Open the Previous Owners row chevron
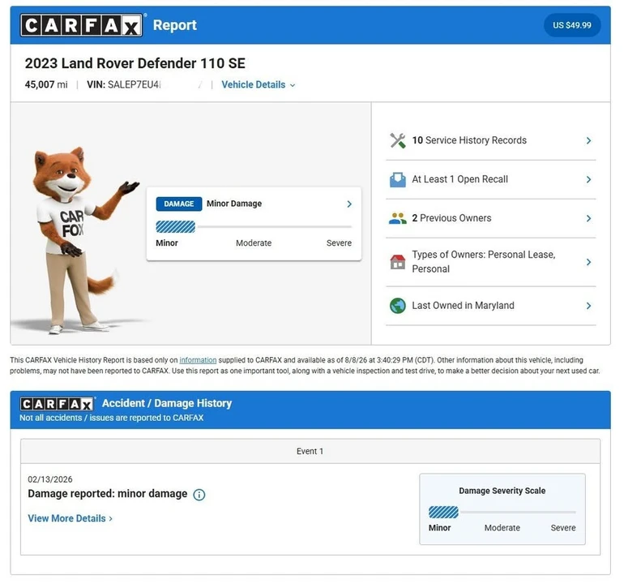The height and width of the screenshot is (584, 624). click(588, 218)
